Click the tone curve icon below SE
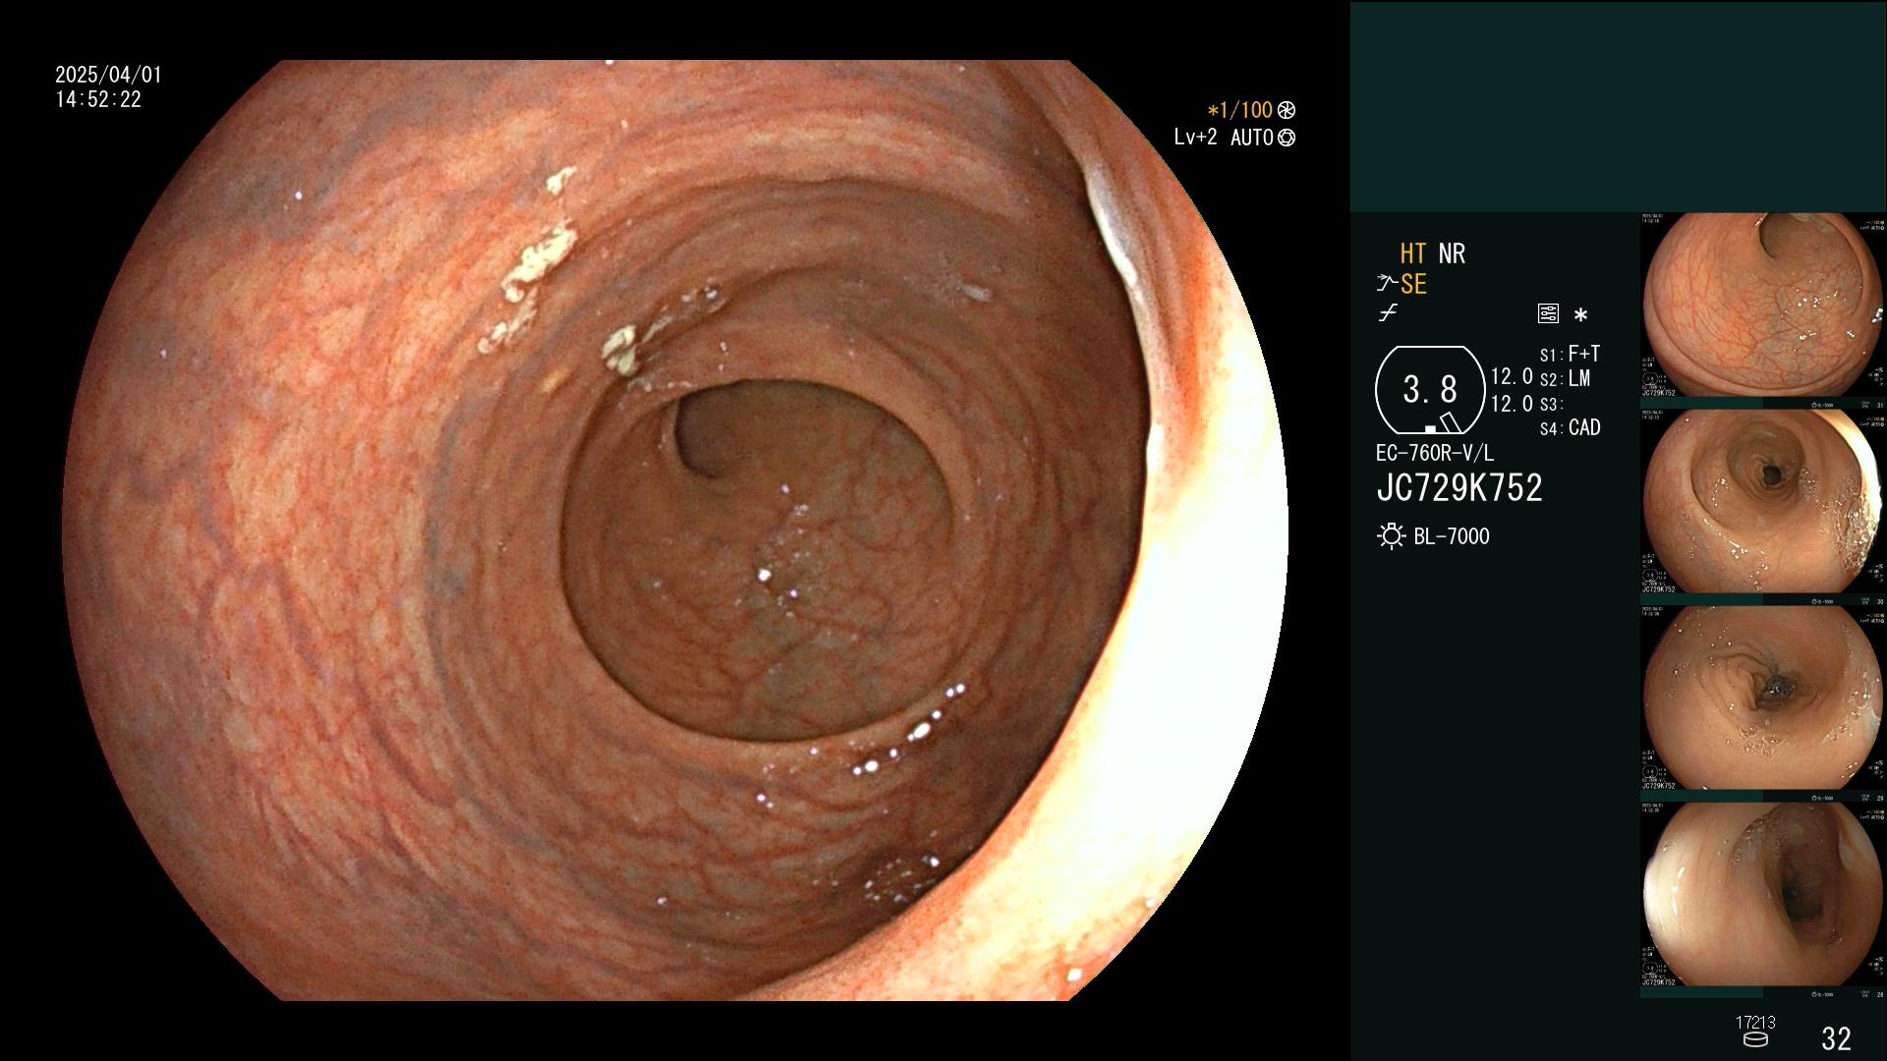1887x1061 pixels. click(x=1388, y=314)
